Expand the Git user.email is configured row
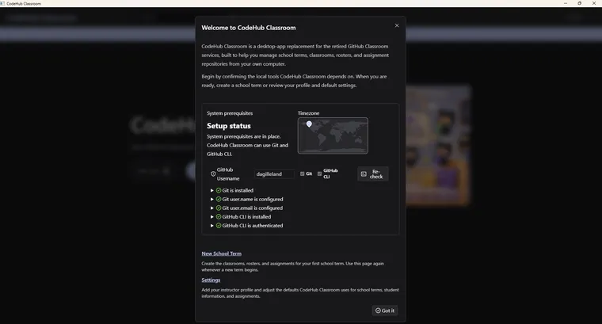 click(x=212, y=208)
